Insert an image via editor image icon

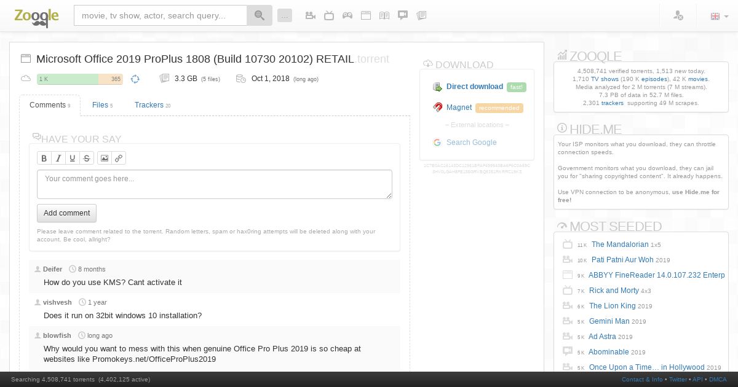(105, 158)
